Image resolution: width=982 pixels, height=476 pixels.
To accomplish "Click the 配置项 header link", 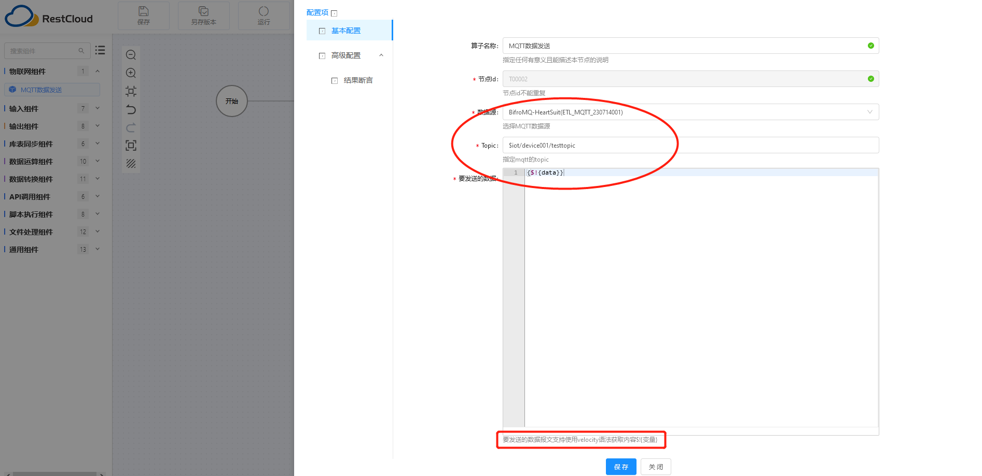I will point(317,12).
